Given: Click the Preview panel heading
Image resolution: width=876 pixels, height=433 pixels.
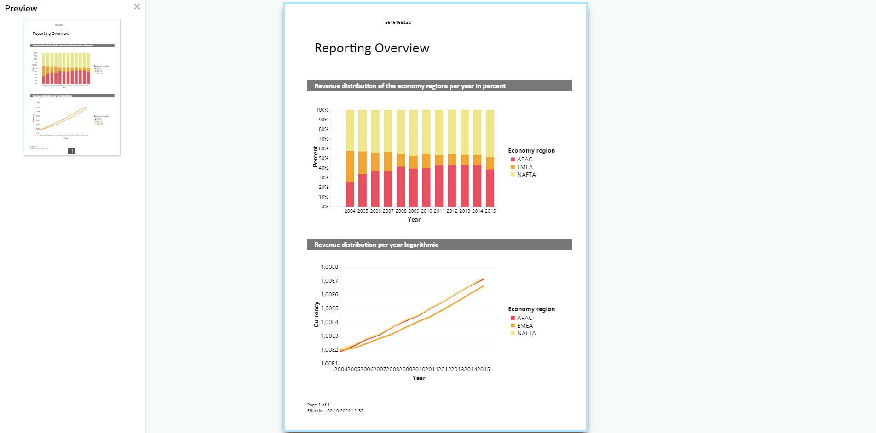Looking at the screenshot, I should click(x=21, y=9).
